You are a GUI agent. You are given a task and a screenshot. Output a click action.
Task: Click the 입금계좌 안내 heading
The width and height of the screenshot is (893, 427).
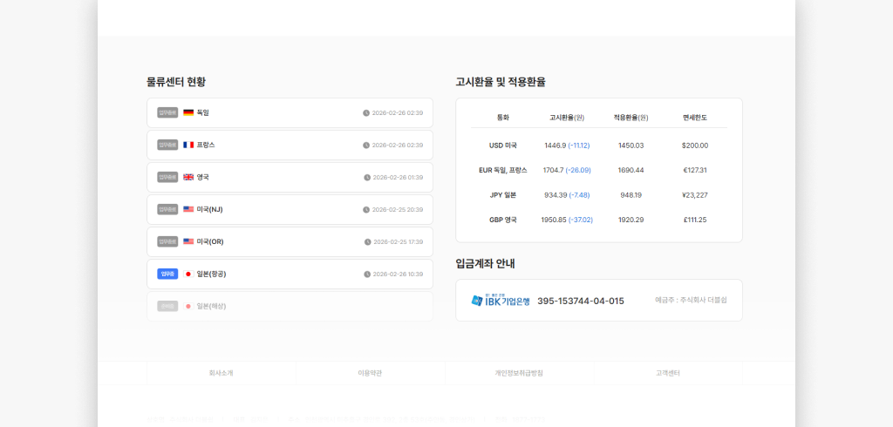point(485,263)
